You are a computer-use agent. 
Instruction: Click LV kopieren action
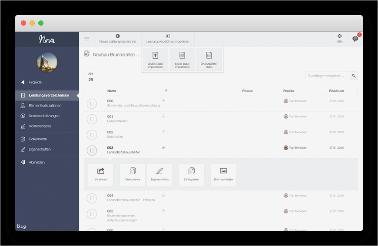pos(192,175)
